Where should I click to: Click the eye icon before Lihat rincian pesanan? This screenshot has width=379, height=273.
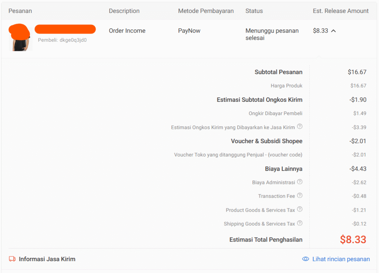[x=306, y=259]
